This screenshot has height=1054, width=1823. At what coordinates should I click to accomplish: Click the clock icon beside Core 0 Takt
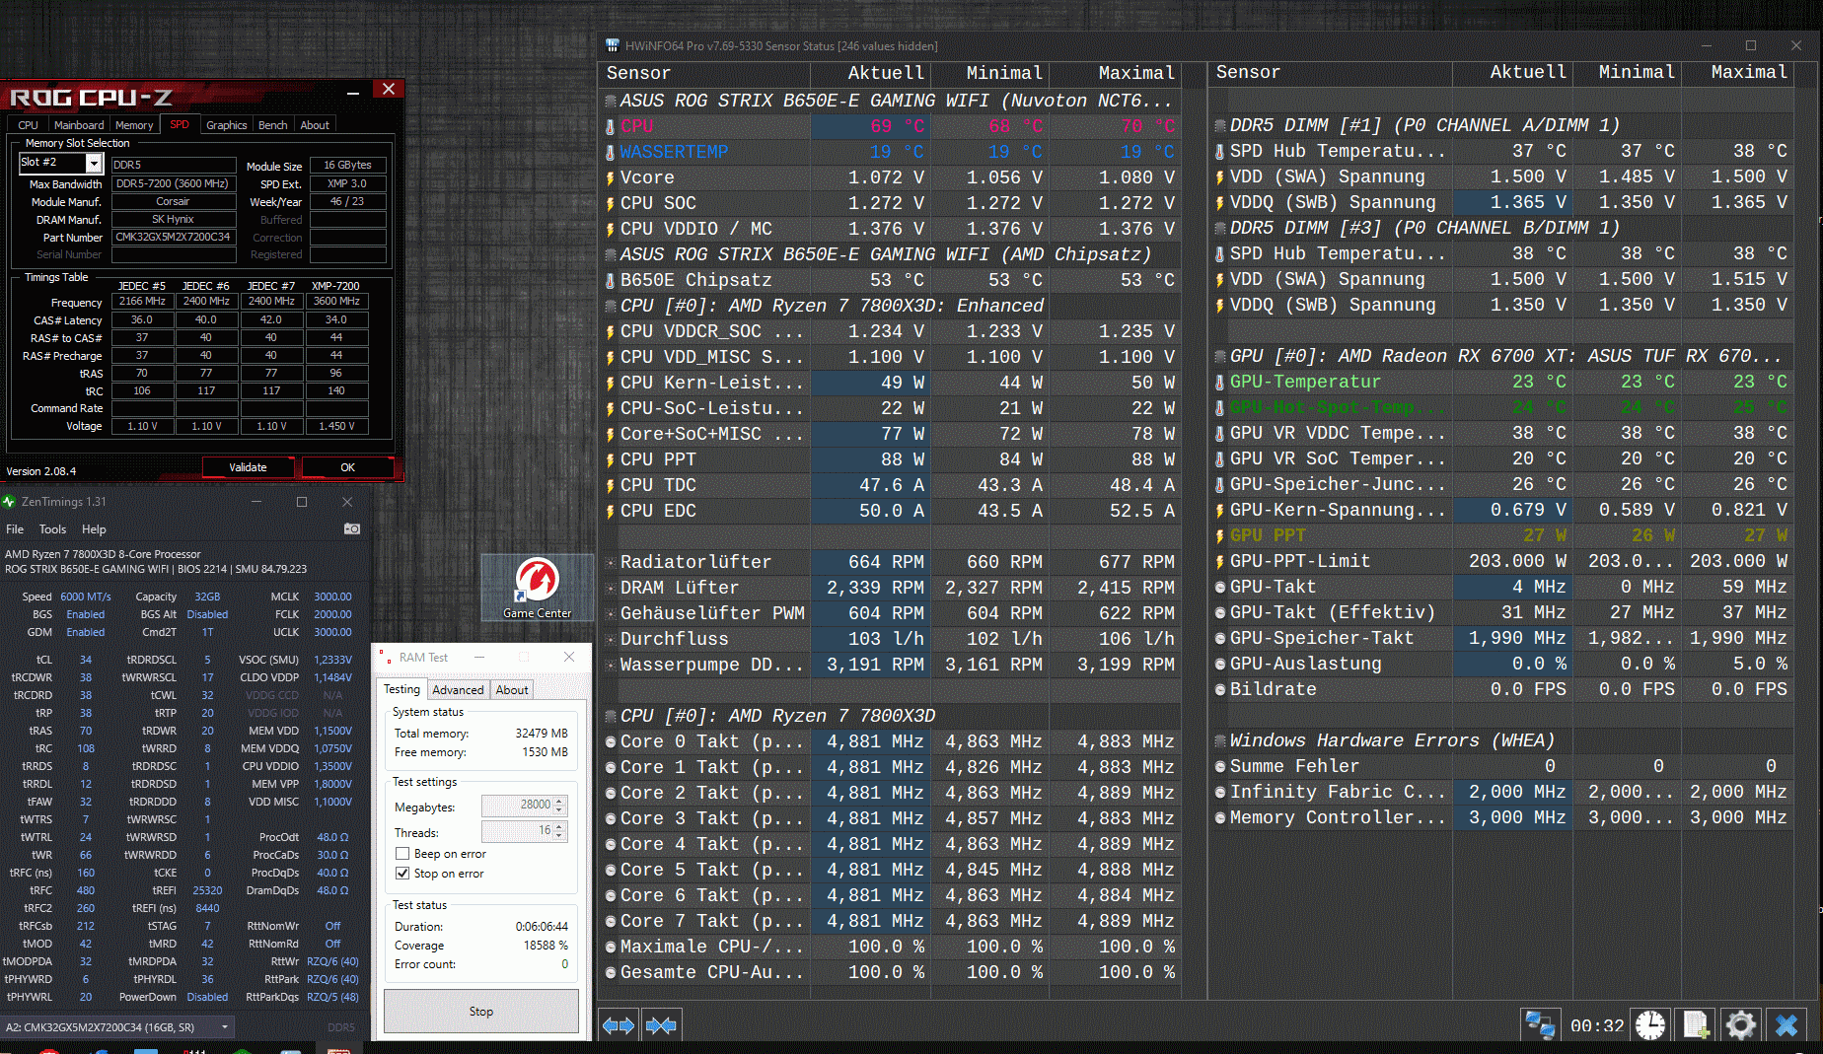click(611, 741)
